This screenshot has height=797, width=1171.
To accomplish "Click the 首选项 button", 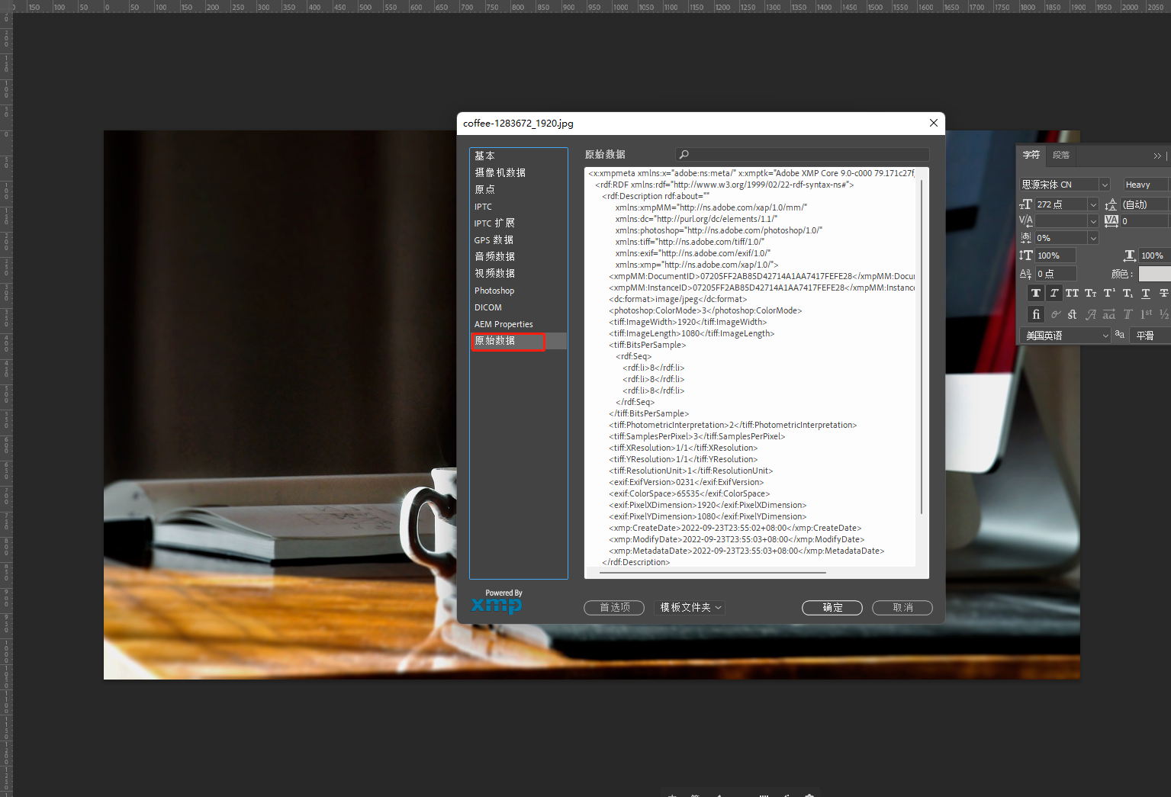I will click(614, 608).
